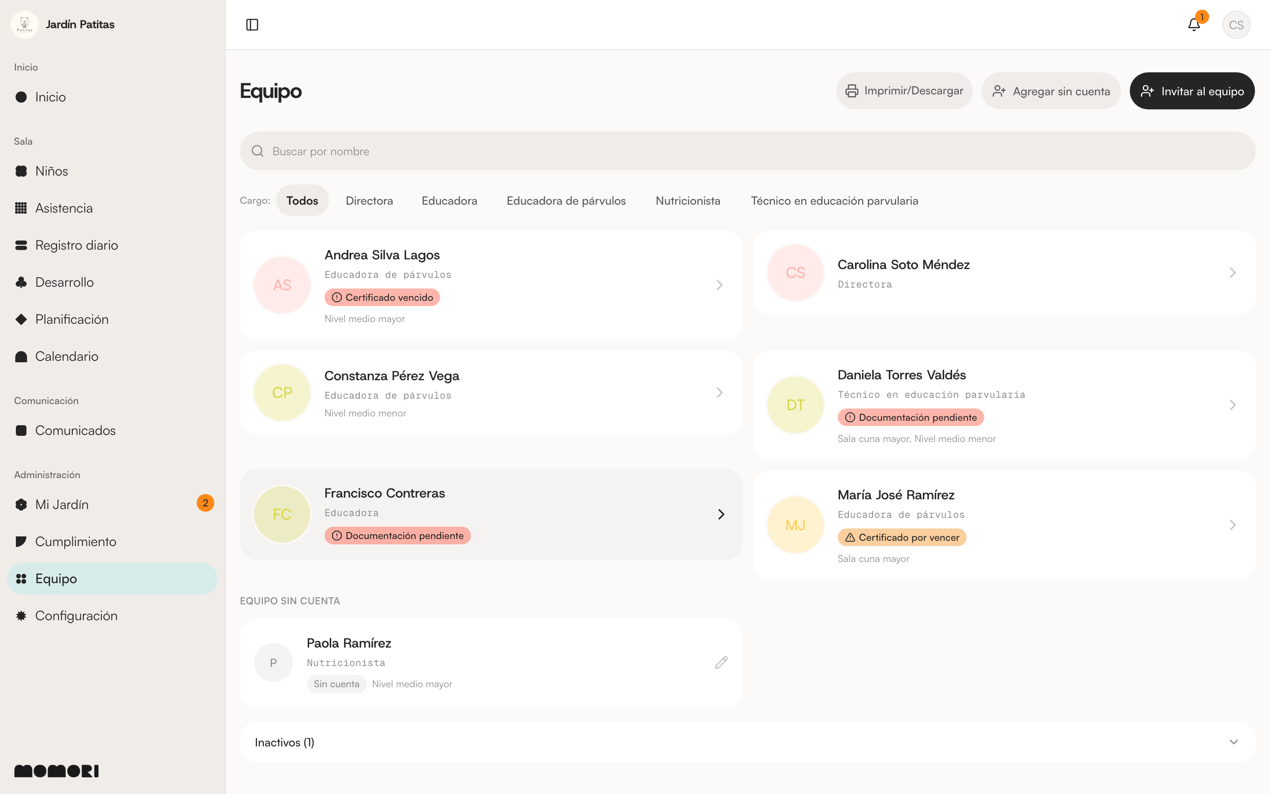This screenshot has height=794, width=1270.
Task: Navigate to Configuración
Action: coord(112,616)
